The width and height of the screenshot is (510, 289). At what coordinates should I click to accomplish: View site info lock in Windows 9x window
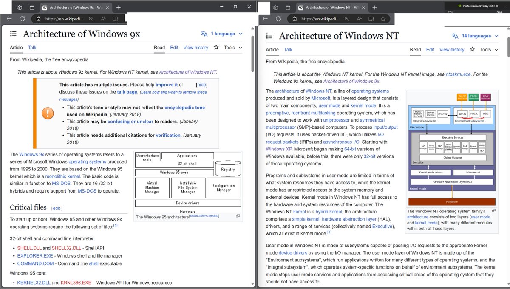pyautogui.click(x=39, y=19)
